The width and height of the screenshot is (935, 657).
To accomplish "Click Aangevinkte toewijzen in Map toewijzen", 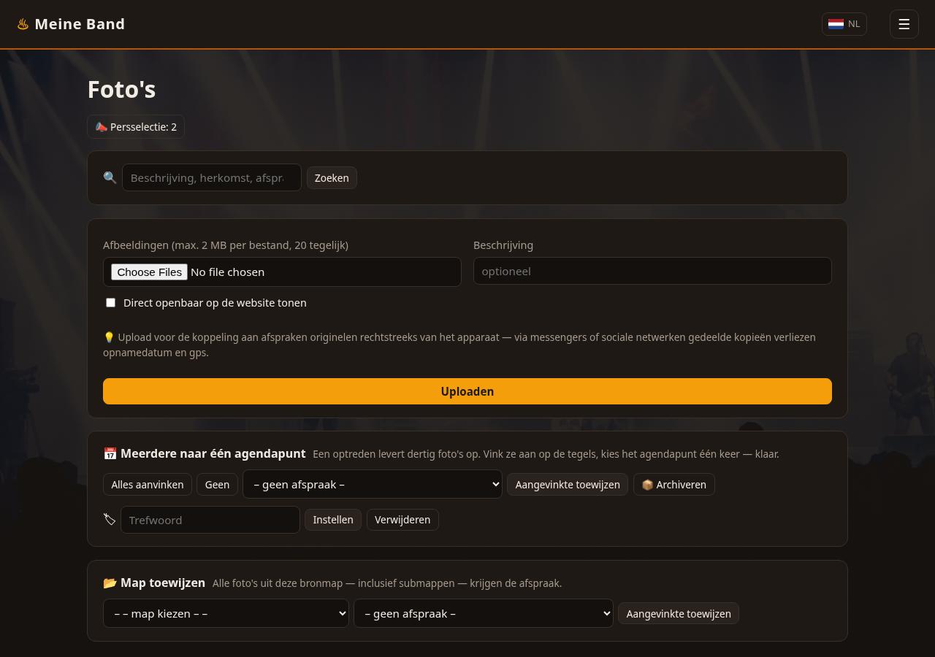I will click(679, 613).
